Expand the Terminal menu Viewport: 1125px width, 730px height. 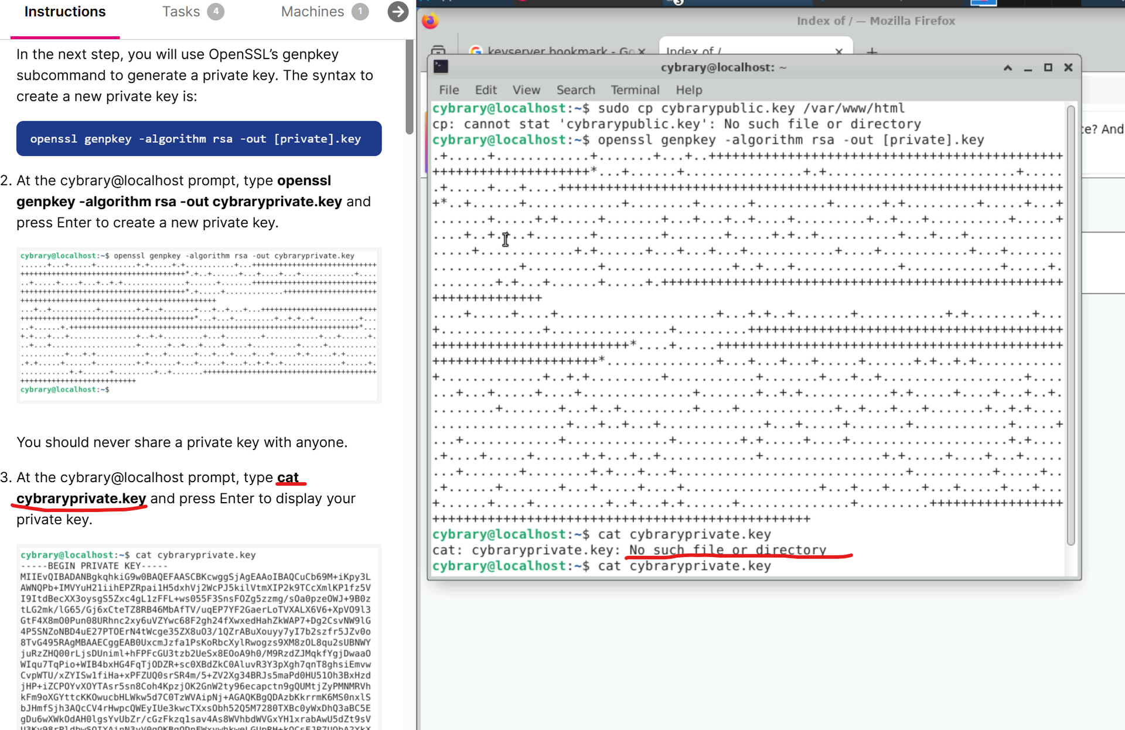(x=635, y=90)
